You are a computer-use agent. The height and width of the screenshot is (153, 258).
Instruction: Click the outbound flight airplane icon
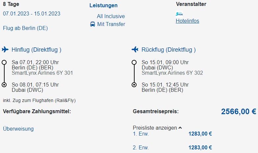point(5,49)
